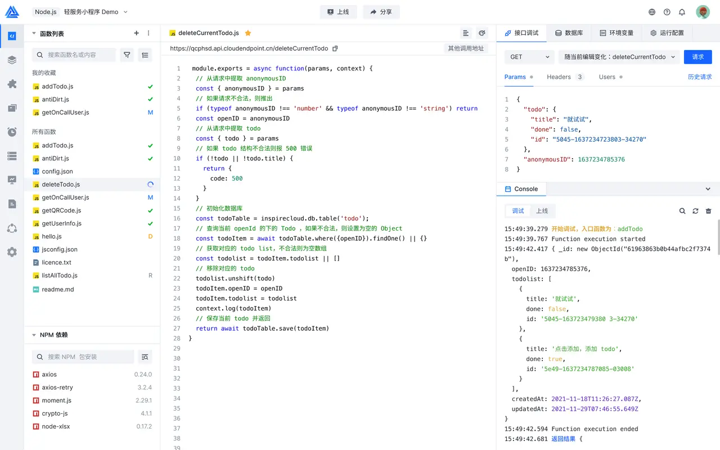This screenshot has height=450, width=720.
Task: Select the moment.js dependency
Action: [92, 400]
